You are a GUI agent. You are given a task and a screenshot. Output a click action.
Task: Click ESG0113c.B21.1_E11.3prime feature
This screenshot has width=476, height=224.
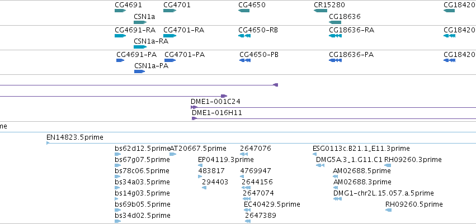click(x=314, y=154)
